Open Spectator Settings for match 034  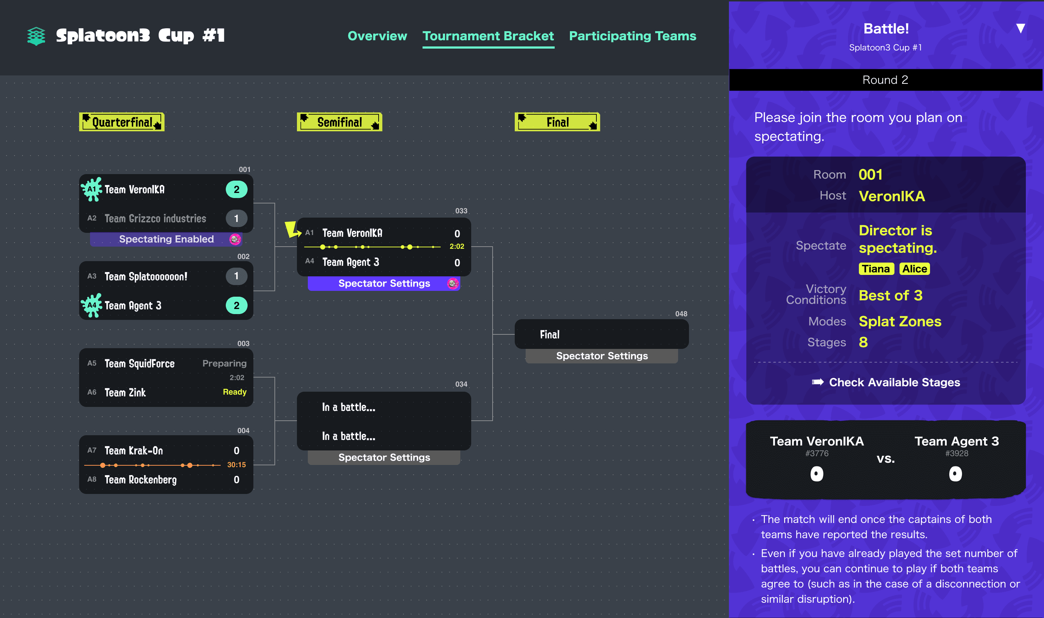coord(384,457)
